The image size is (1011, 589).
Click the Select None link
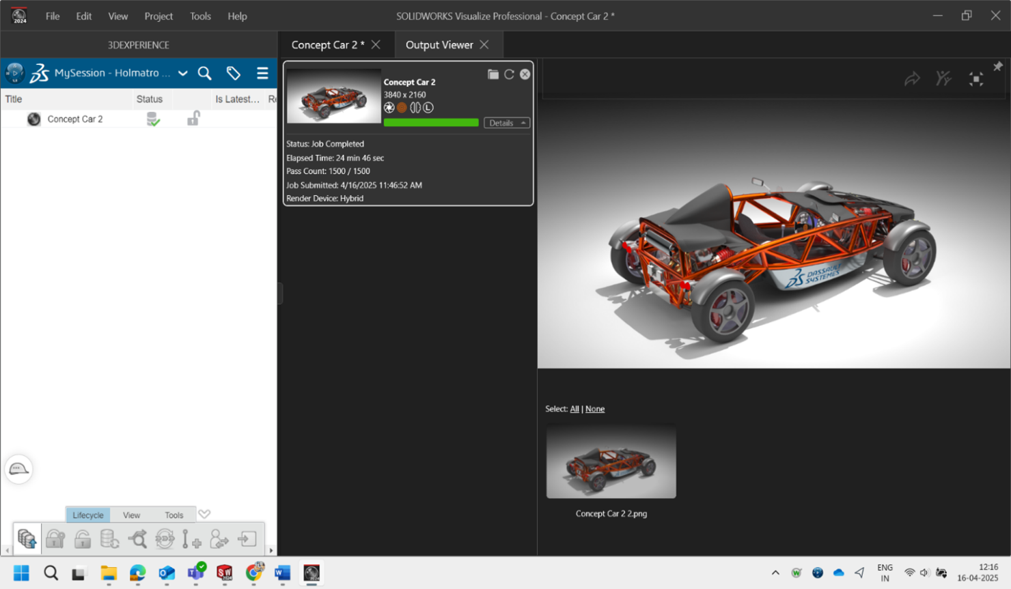(x=594, y=409)
